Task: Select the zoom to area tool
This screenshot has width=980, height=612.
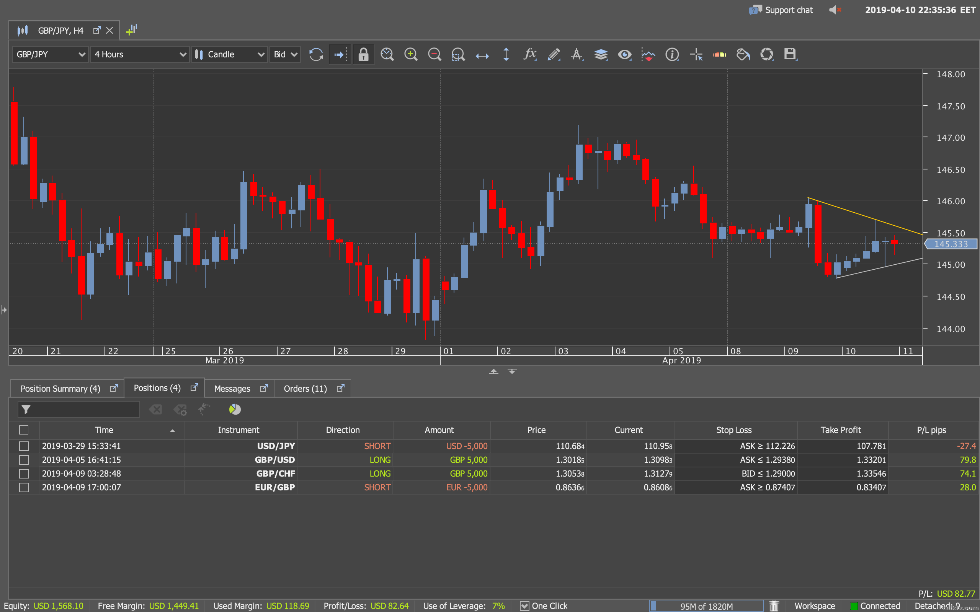Action: (458, 54)
